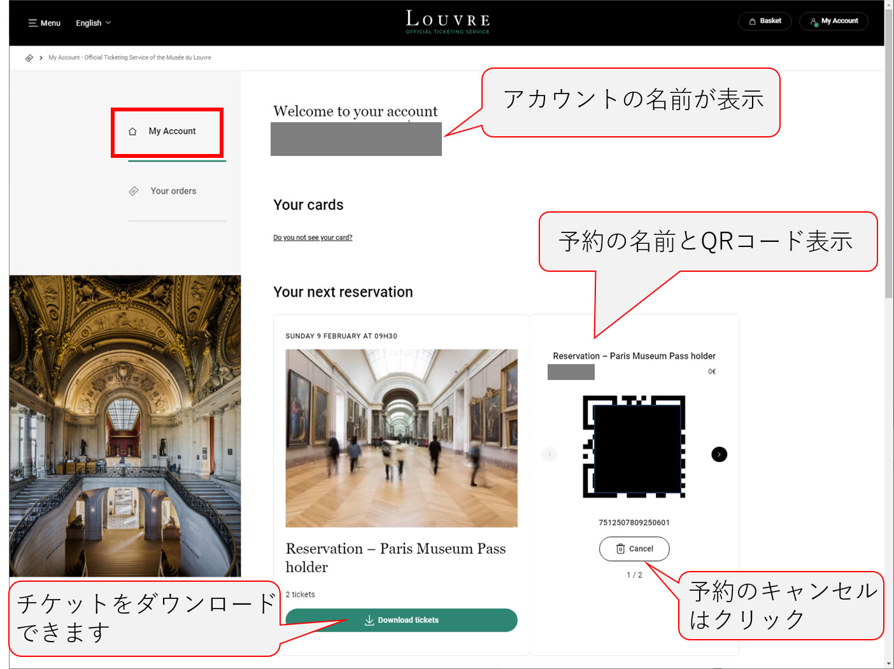The width and height of the screenshot is (894, 669).
Task: Click the ticket icon in breadcrumb
Action: point(29,58)
